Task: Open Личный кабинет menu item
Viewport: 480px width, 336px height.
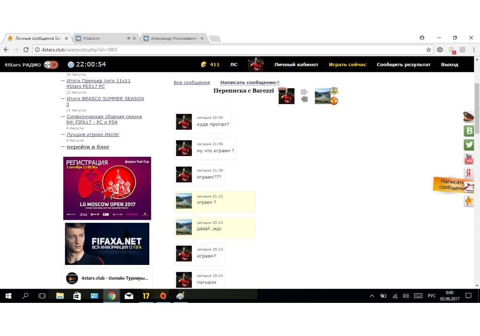Action: pyautogui.click(x=296, y=64)
